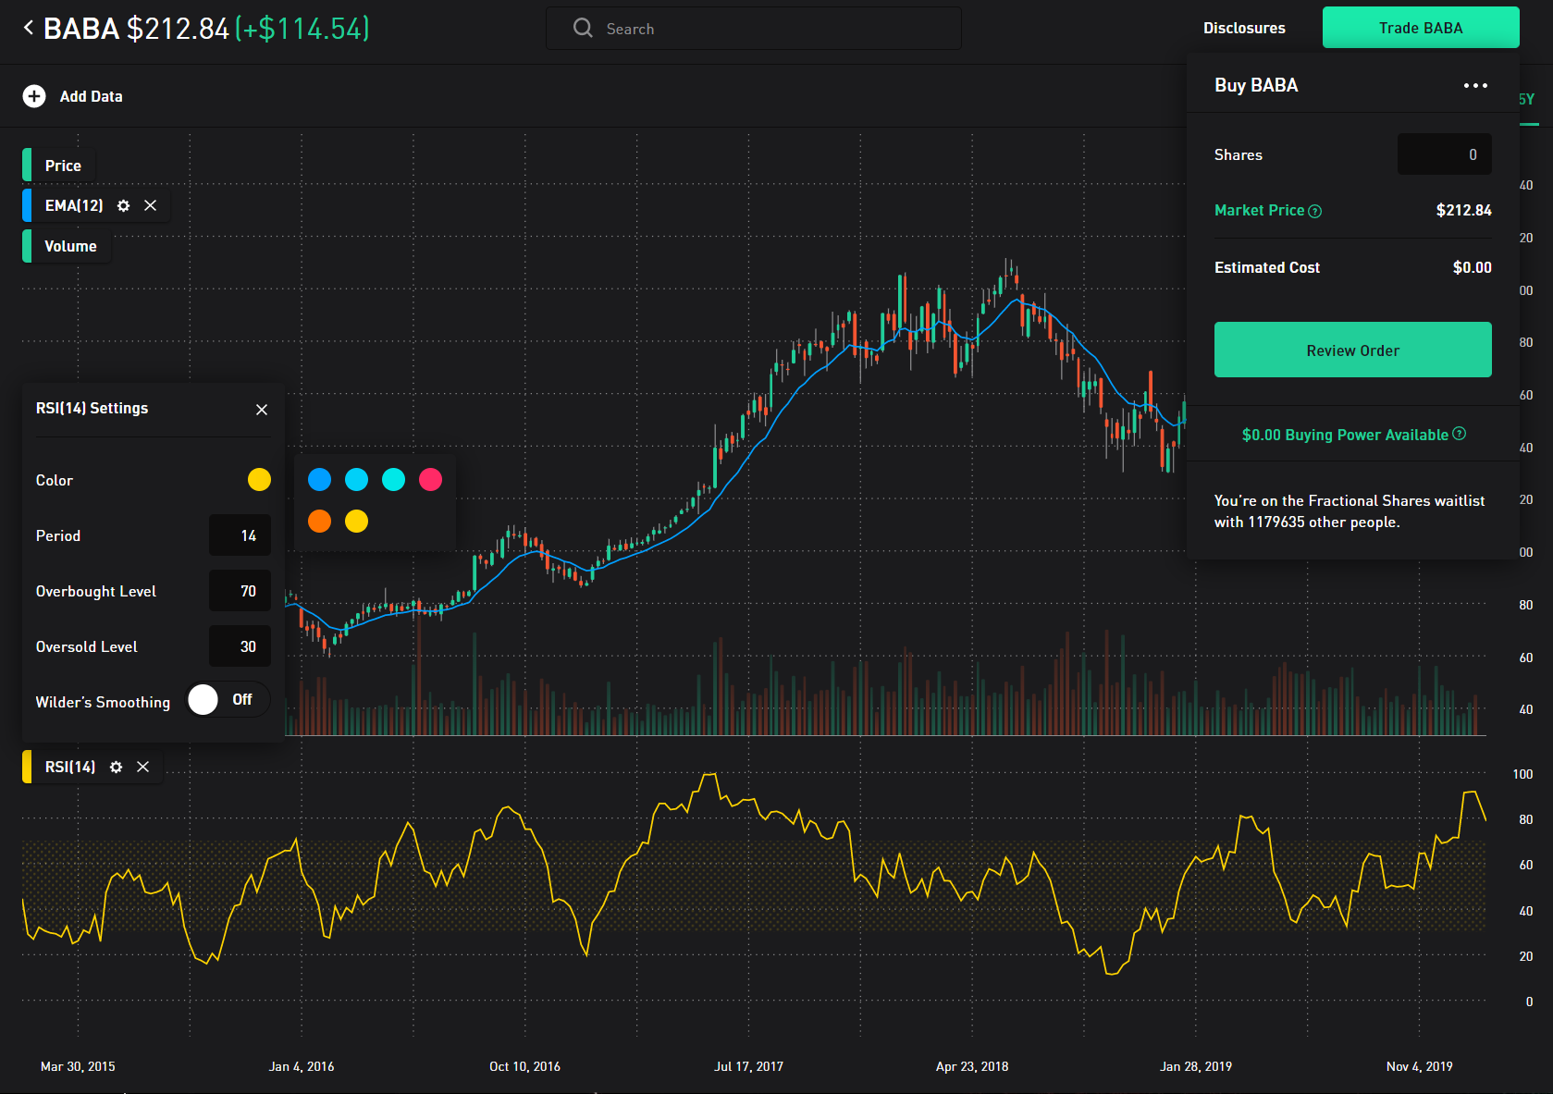1553x1094 pixels.
Task: Click the Period value field
Action: click(x=240, y=535)
